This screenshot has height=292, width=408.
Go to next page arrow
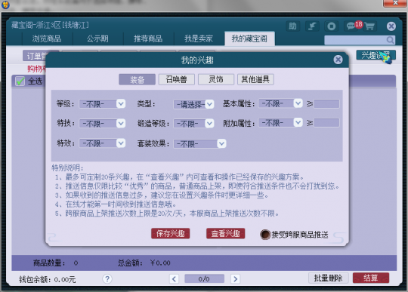point(235,278)
